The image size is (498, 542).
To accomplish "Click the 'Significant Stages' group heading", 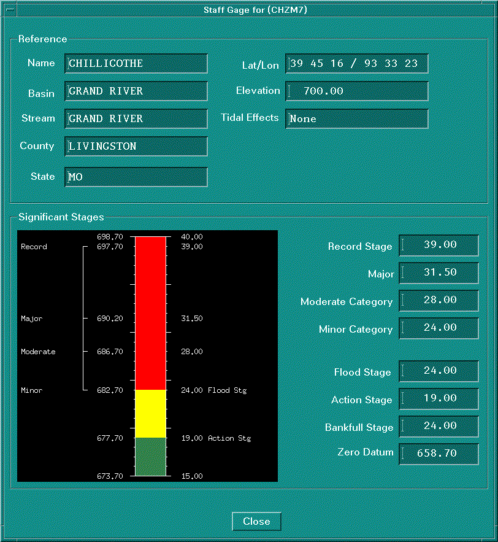I will [x=61, y=217].
